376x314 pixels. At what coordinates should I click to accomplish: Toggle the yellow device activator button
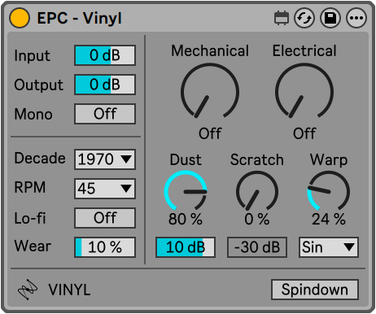(20, 18)
